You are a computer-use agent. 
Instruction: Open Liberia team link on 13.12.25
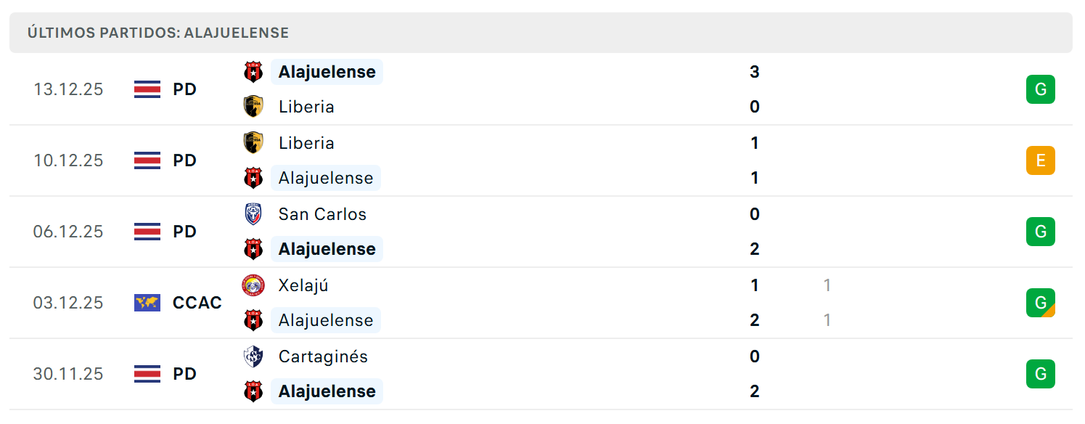pyautogui.click(x=306, y=107)
